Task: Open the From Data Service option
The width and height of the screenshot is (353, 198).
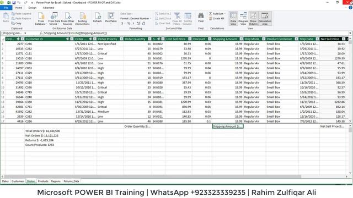Action: 54,18
